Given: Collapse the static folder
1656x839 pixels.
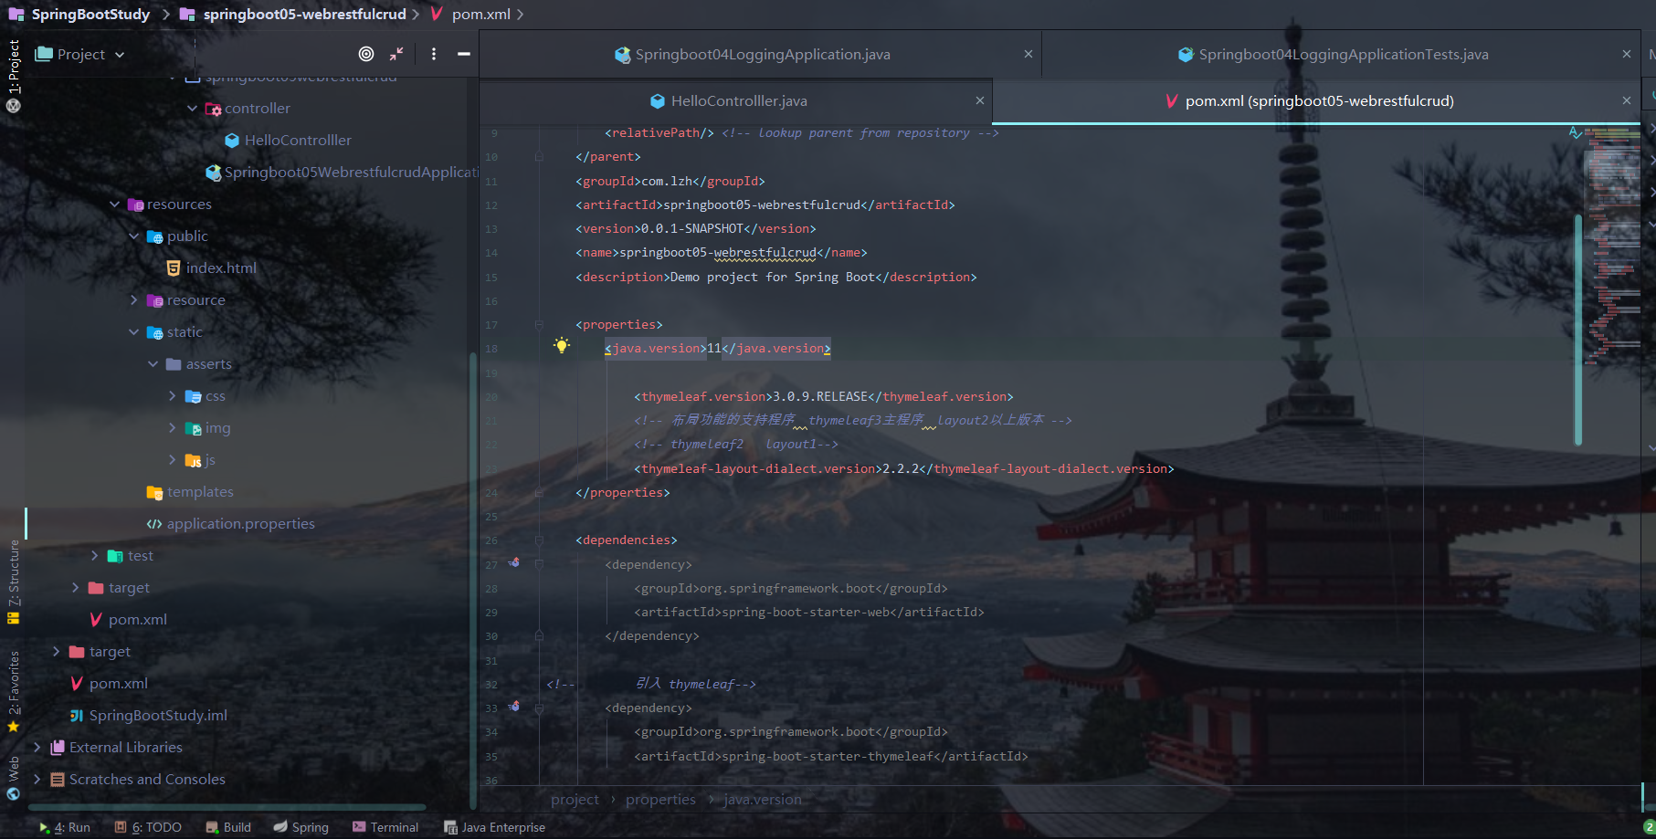Looking at the screenshot, I should (x=134, y=332).
